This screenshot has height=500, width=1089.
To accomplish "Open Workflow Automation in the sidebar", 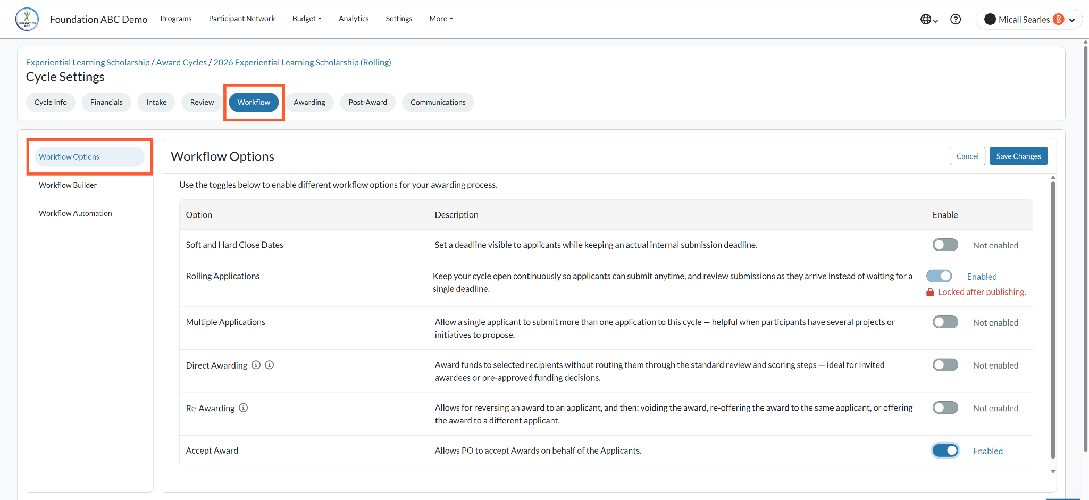I will pos(76,213).
